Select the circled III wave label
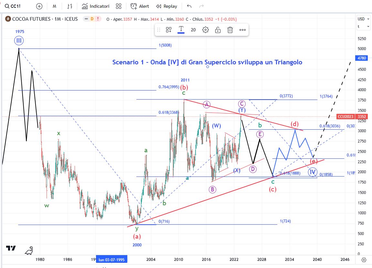The image size is (372, 268). (19, 41)
